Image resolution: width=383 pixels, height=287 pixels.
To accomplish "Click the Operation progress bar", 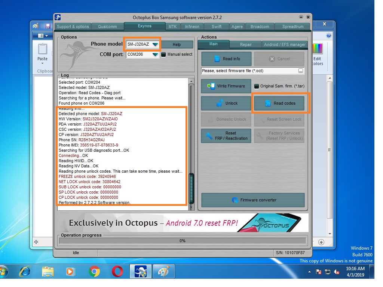I will coord(183,241).
